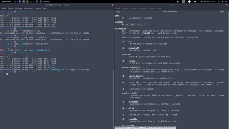
Task: Click the '-b, --escape' option entry
Action: tap(128, 61)
